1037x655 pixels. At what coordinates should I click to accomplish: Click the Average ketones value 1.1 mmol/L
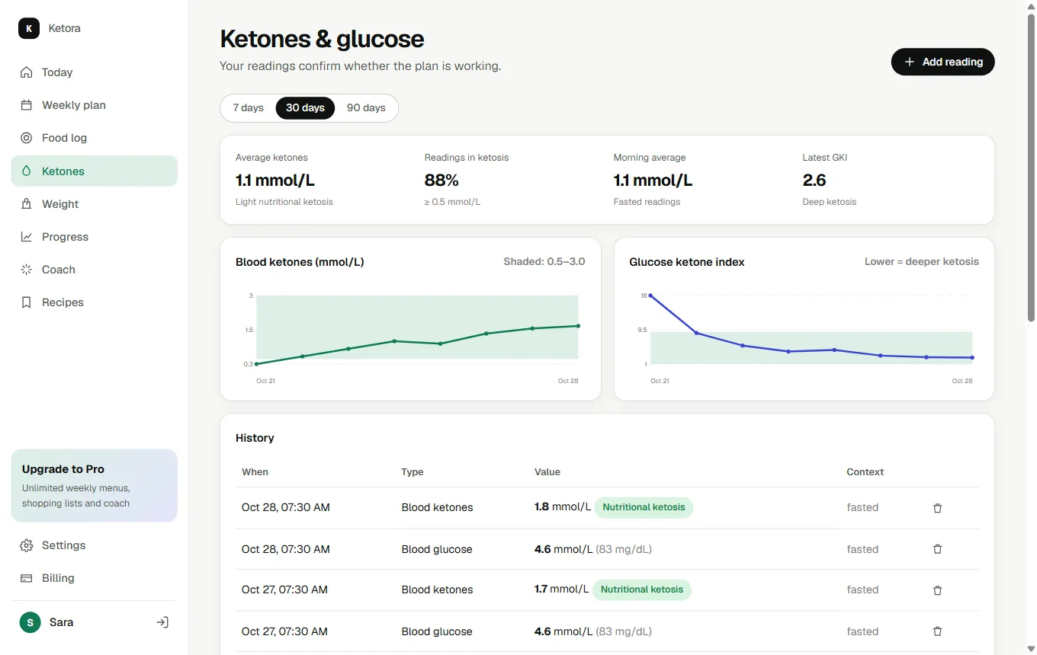pos(275,181)
